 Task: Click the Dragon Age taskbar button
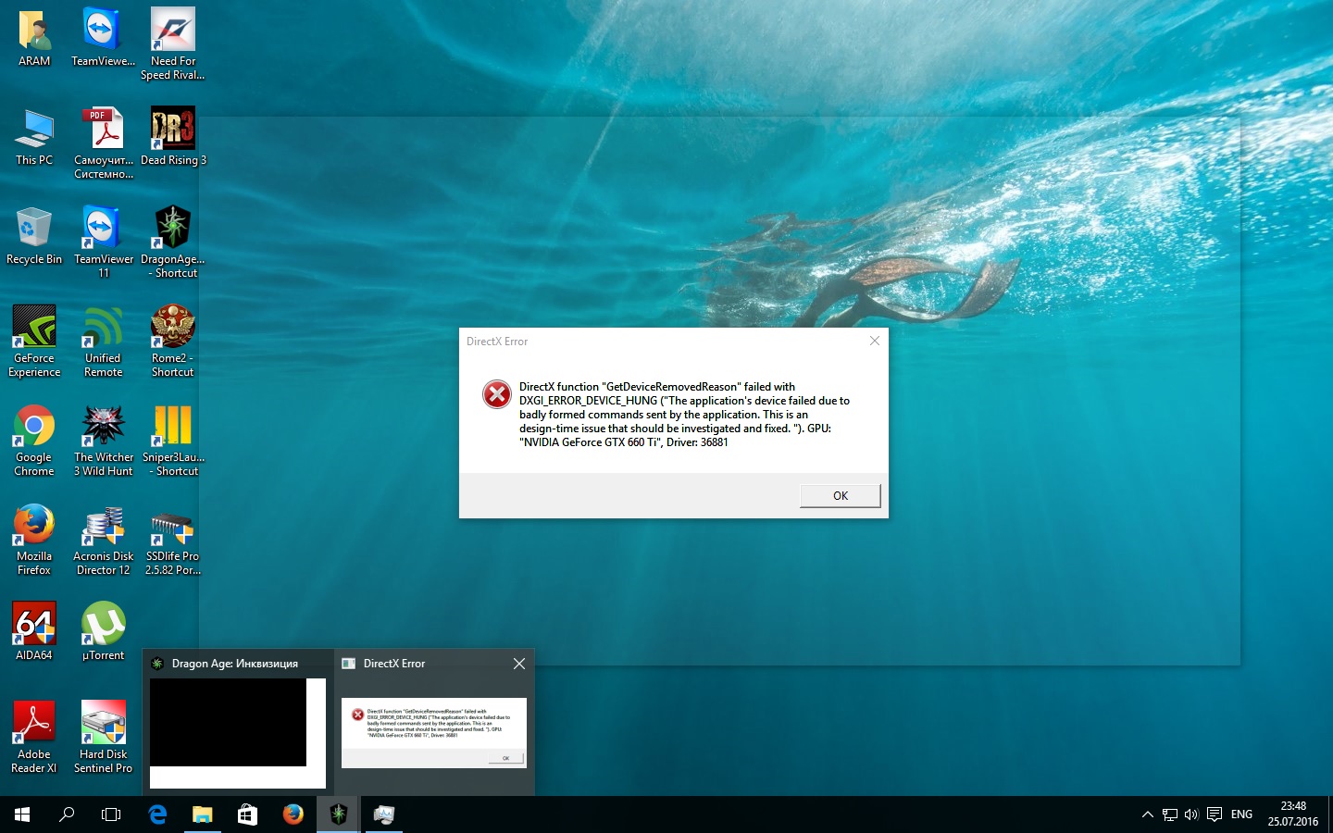point(338,814)
